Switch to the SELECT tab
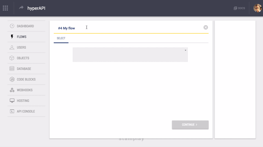The image size is (263, 147). pyautogui.click(x=61, y=38)
